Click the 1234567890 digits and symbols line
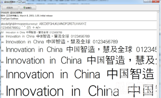Viewport: 161px width, 98px height. click(21, 28)
